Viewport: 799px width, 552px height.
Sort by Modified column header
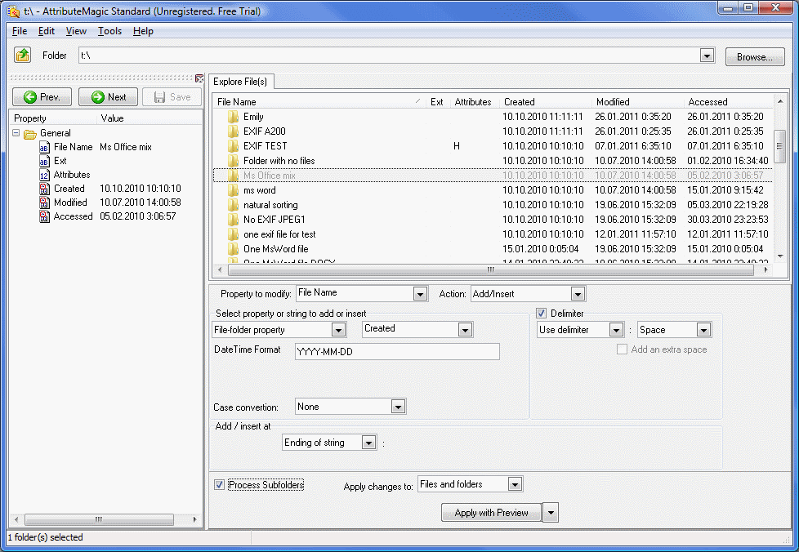tap(638, 102)
